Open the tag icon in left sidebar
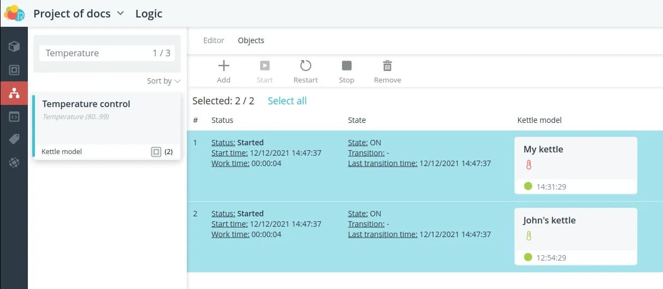This screenshot has height=289, width=663. click(x=14, y=139)
